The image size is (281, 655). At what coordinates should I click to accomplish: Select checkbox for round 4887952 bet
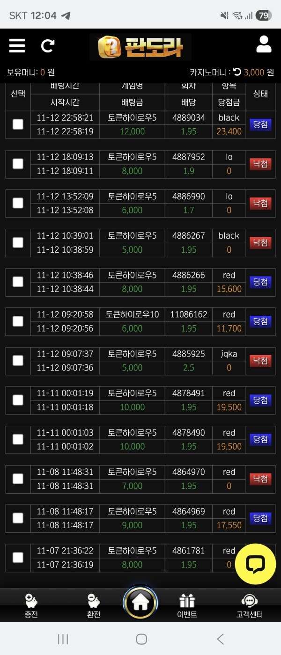(x=18, y=163)
